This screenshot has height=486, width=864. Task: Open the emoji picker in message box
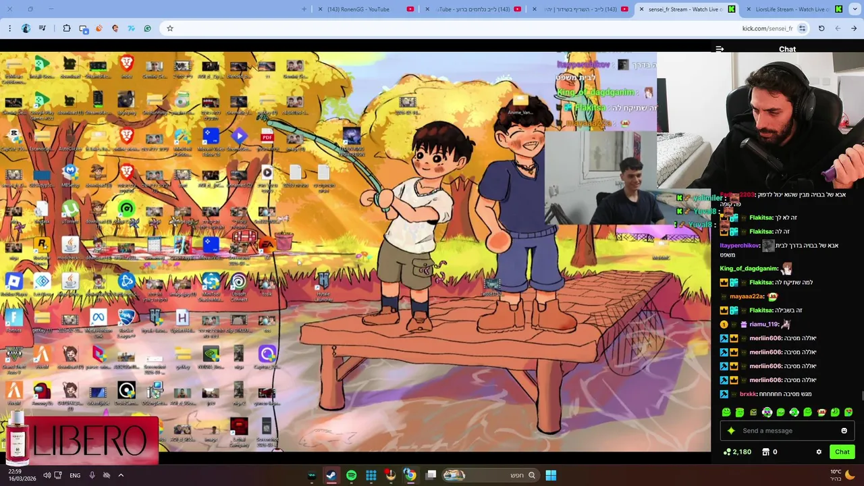coord(844,431)
